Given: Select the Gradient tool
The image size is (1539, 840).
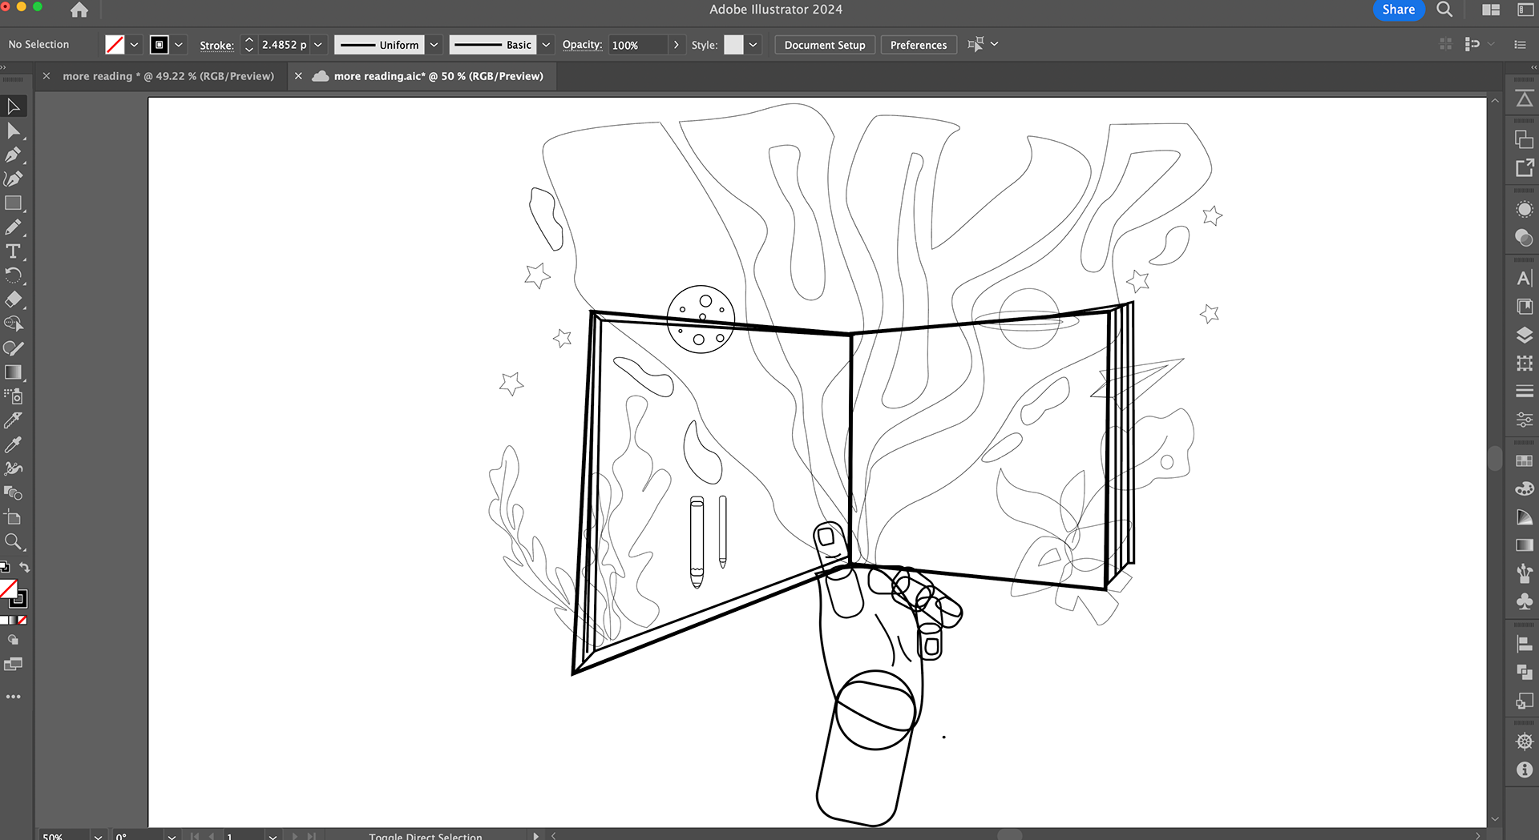Looking at the screenshot, I should pyautogui.click(x=14, y=372).
